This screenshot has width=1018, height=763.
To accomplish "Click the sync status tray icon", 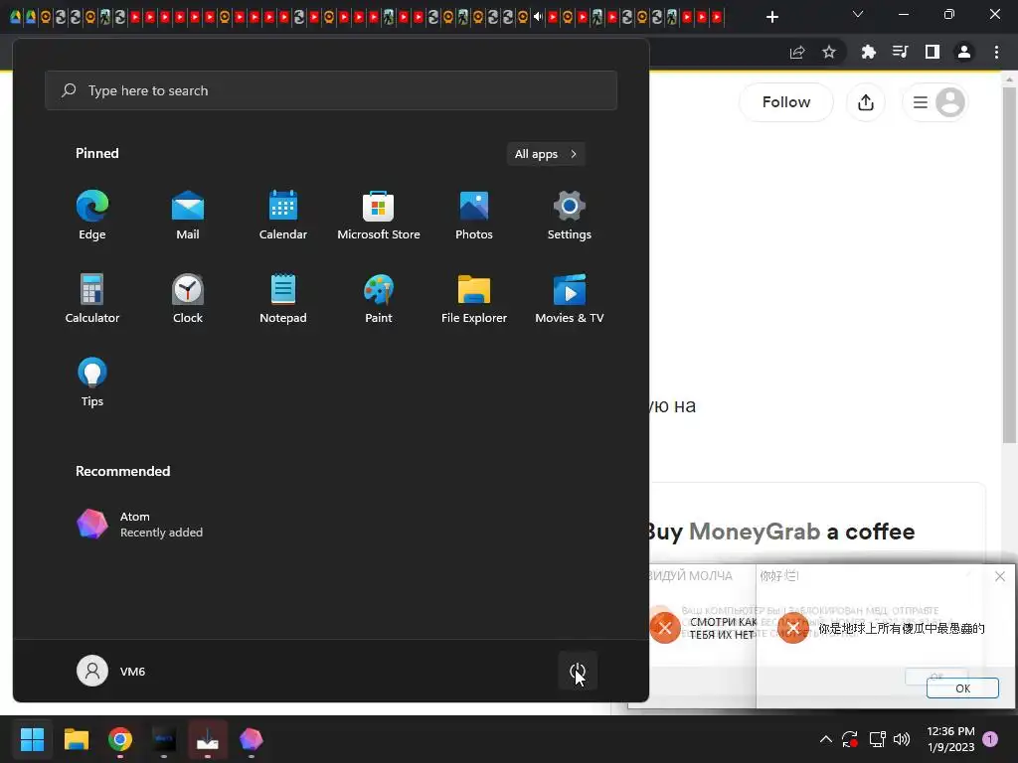I will click(x=850, y=739).
